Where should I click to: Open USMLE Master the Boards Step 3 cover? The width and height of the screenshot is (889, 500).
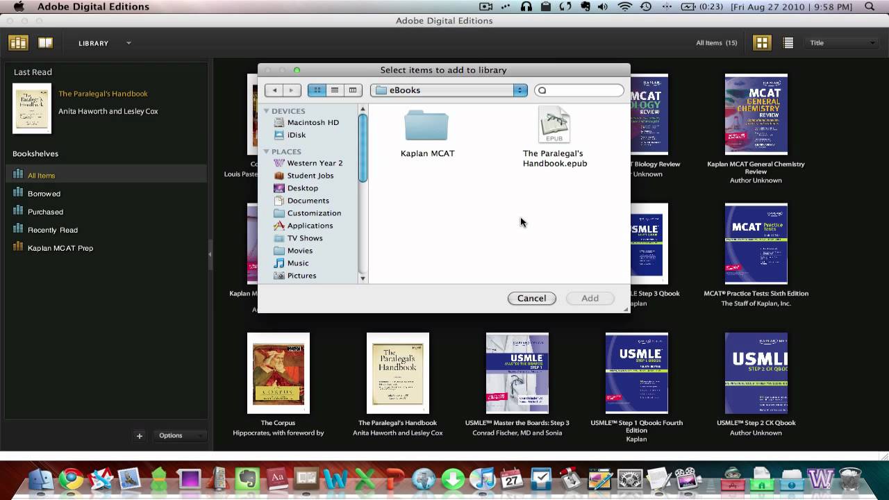coord(517,373)
